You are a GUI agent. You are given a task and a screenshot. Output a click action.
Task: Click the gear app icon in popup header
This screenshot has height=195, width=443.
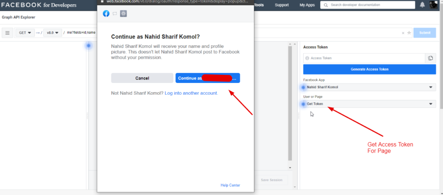coord(123,13)
